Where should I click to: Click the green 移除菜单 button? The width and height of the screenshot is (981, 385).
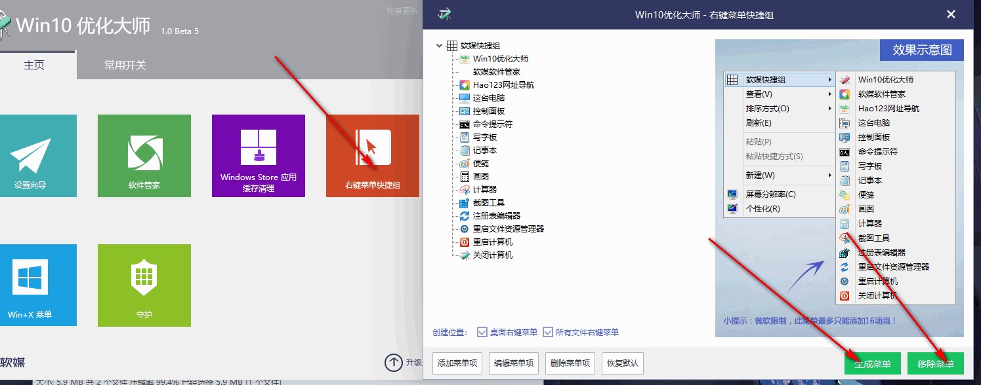pos(936,363)
